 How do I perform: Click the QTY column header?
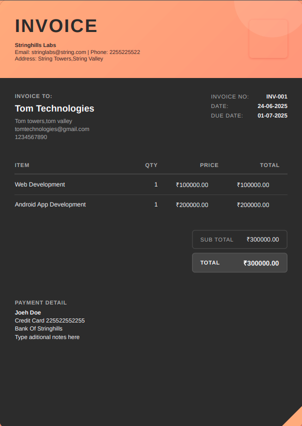coord(151,165)
